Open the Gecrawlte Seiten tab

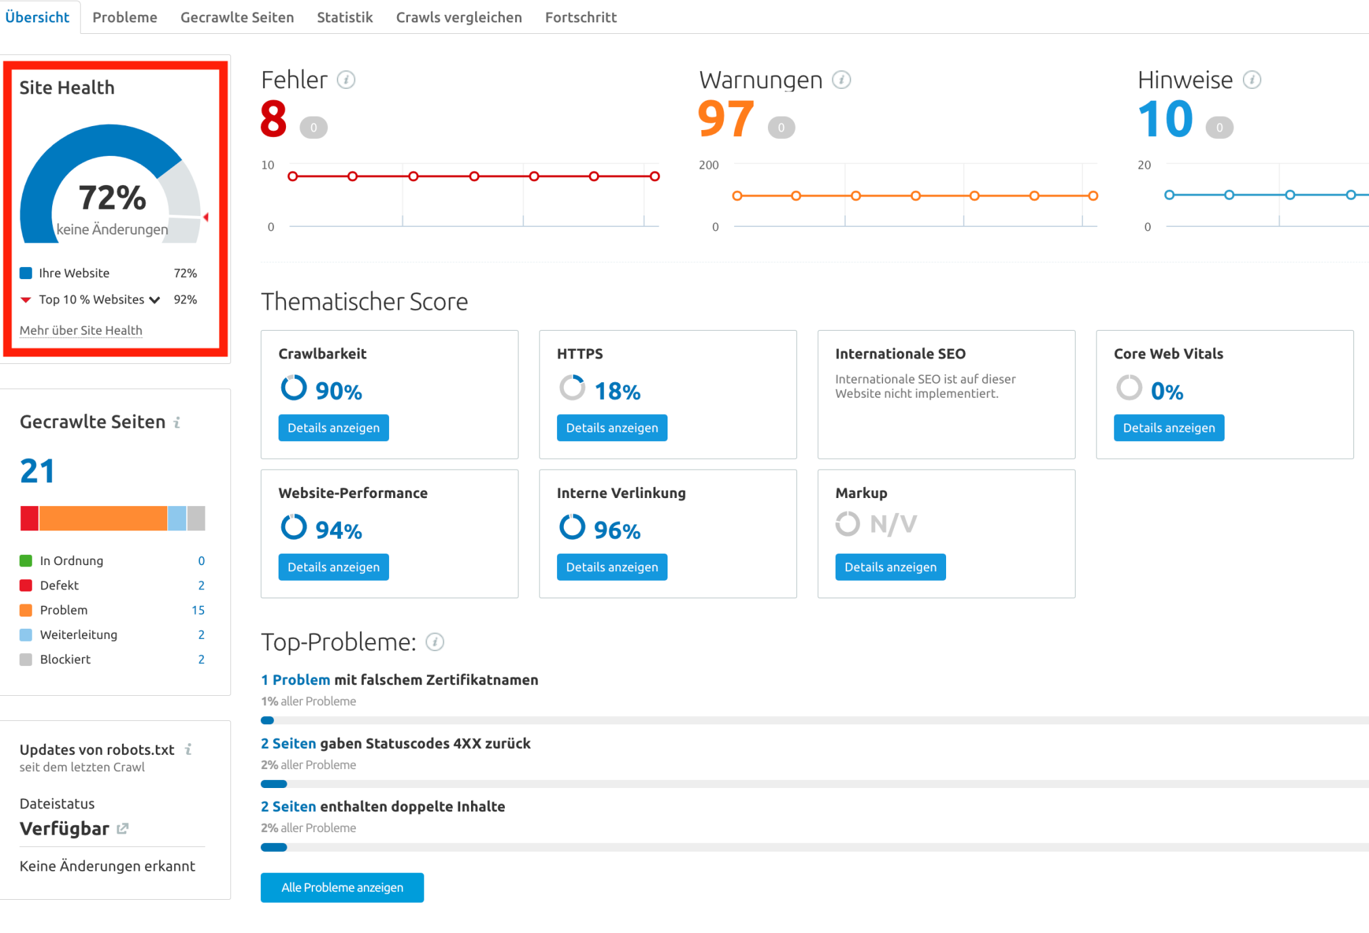coord(237,17)
